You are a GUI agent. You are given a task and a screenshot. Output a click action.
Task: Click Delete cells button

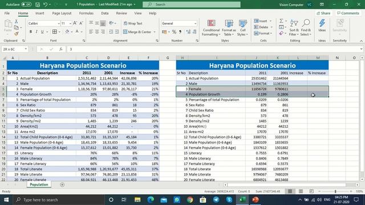pyautogui.click(x=261, y=27)
